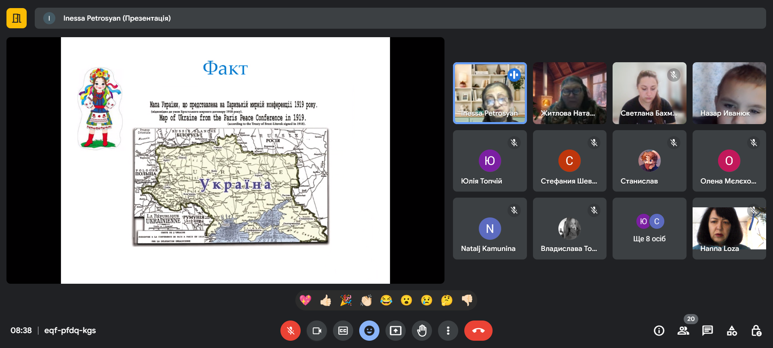
Task: Click the Inessa Petrosyan presentation title bar
Action: [x=400, y=18]
